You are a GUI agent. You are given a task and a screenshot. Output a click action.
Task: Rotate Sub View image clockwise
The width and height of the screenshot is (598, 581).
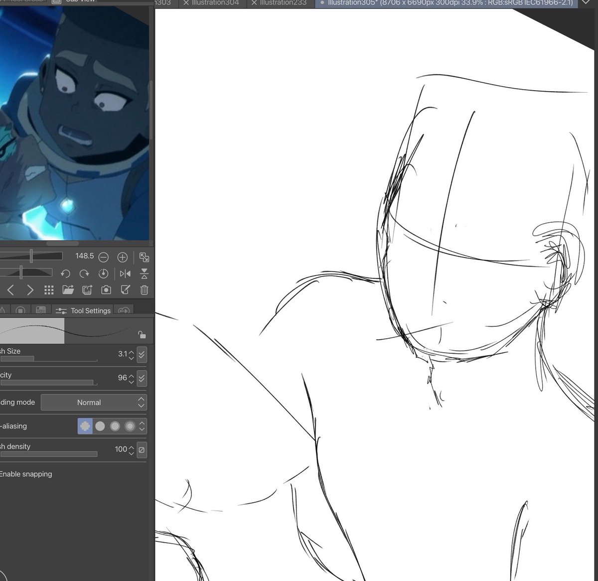pyautogui.click(x=84, y=274)
